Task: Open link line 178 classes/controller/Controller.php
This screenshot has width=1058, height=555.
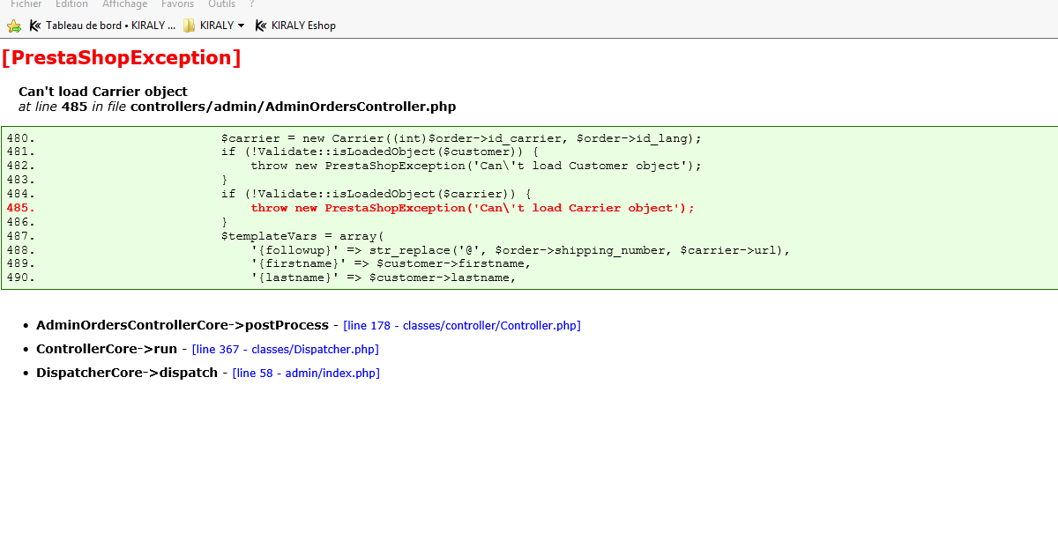Action: point(462,326)
